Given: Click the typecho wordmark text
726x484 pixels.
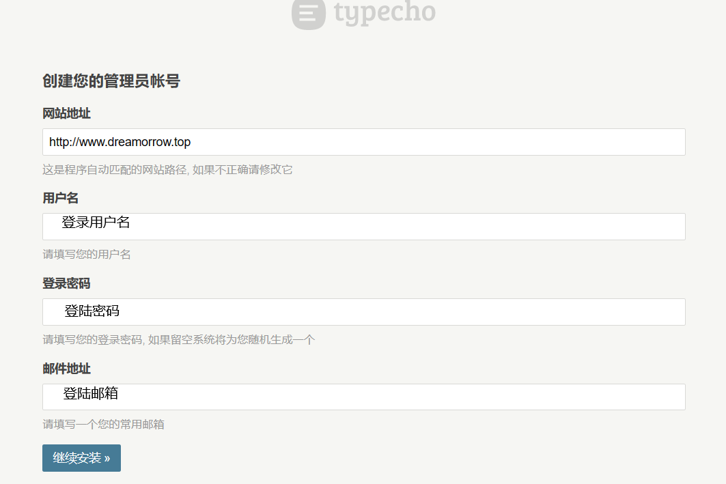Looking at the screenshot, I should (x=385, y=12).
